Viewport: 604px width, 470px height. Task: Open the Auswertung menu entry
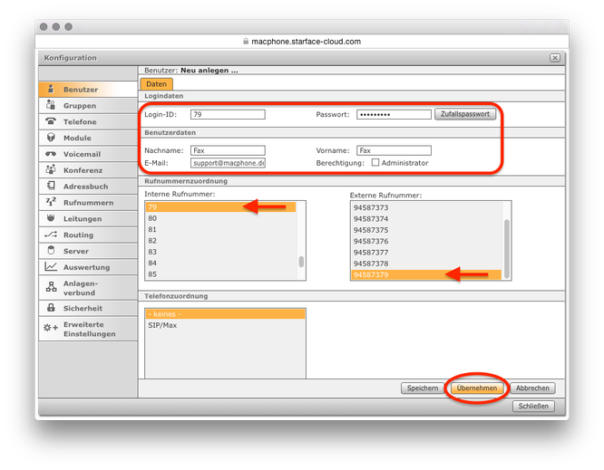coord(88,267)
